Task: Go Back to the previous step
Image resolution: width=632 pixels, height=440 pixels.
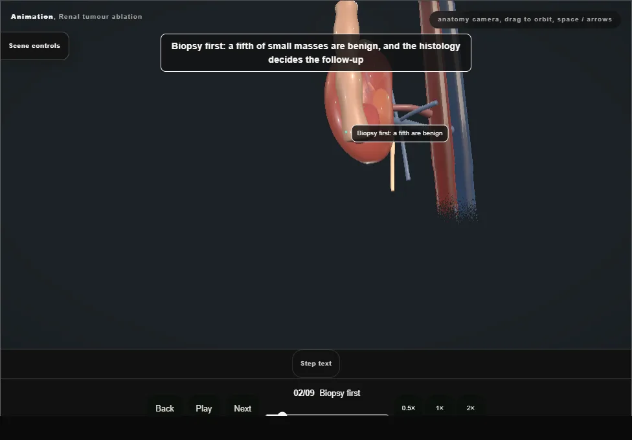Action: [x=165, y=408]
